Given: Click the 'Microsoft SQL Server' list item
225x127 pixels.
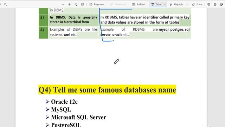Looking at the screenshot, I should 78,117.
